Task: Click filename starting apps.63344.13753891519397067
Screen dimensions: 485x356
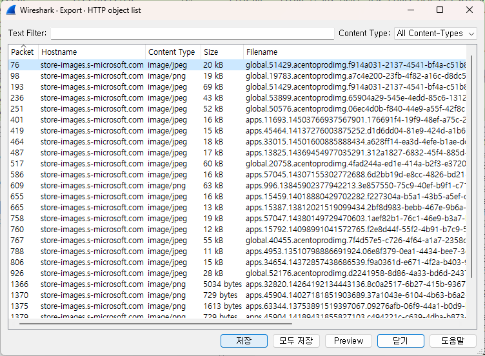Action: [355, 306]
